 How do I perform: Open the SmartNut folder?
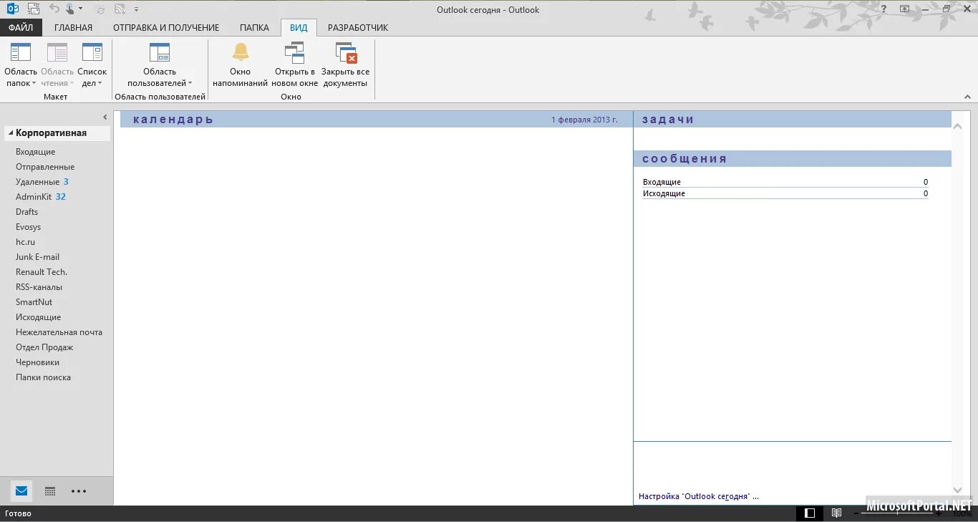point(34,302)
